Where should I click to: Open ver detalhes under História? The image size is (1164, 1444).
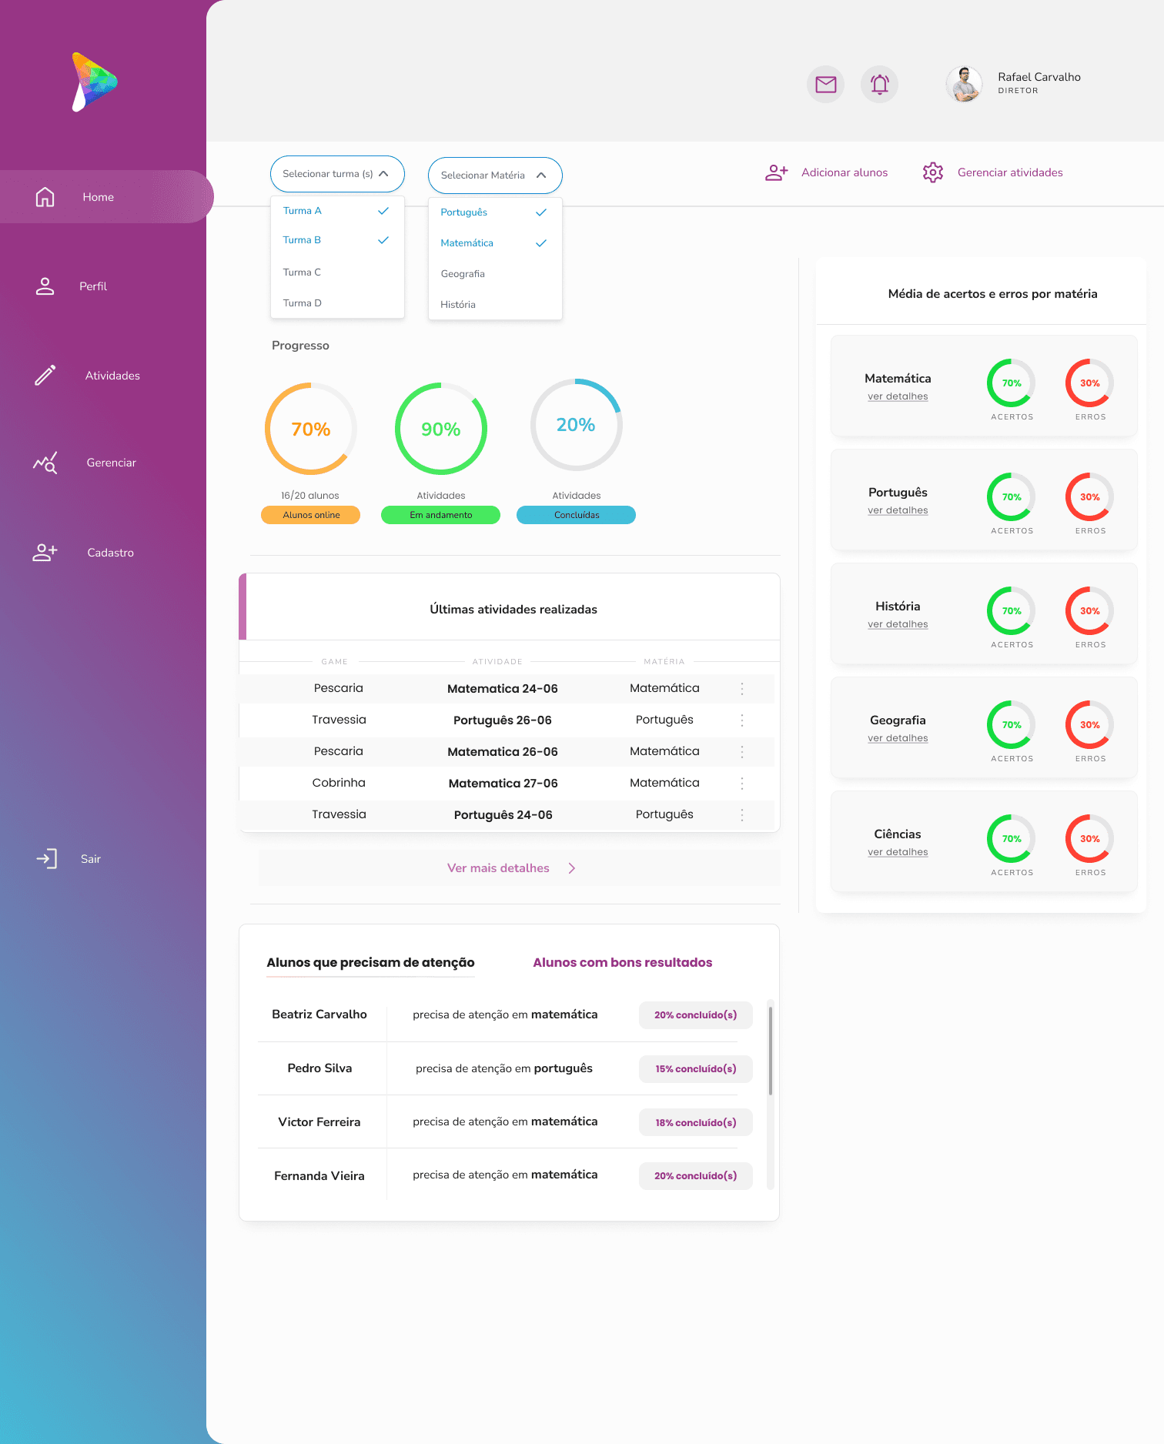tap(898, 624)
